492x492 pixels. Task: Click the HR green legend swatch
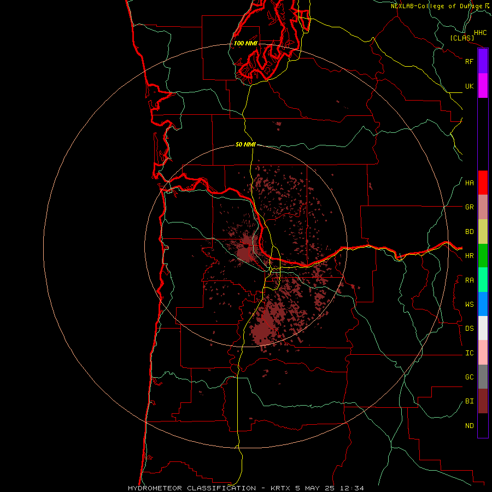483,256
